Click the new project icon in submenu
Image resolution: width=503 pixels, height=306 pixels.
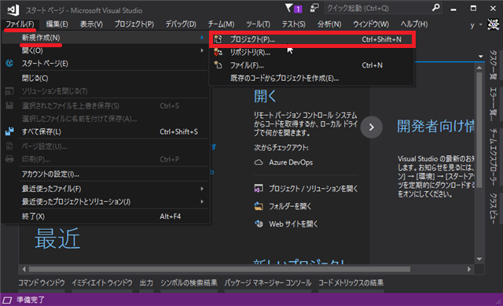[218, 39]
